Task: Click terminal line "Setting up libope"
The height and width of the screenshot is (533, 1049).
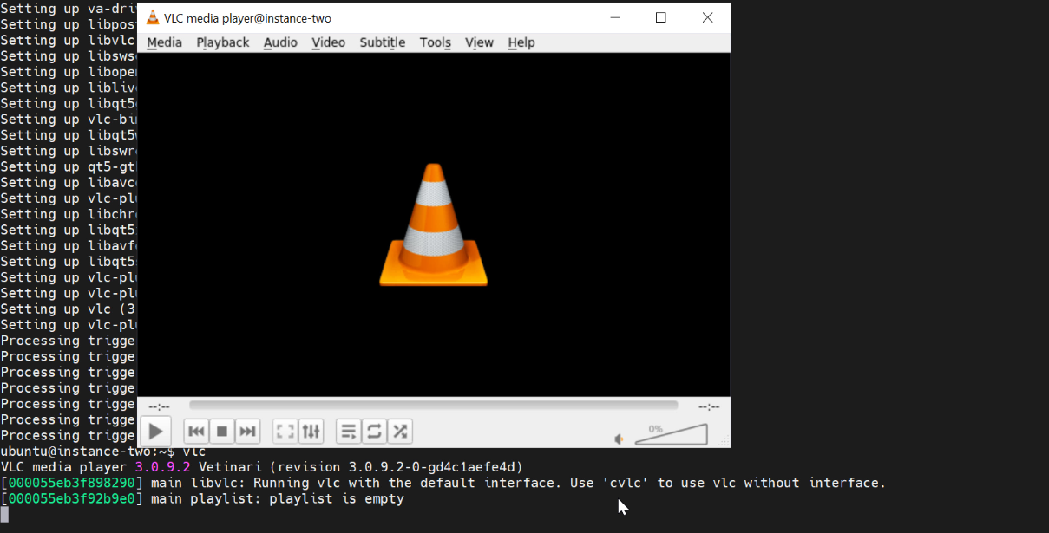Action: (69, 71)
